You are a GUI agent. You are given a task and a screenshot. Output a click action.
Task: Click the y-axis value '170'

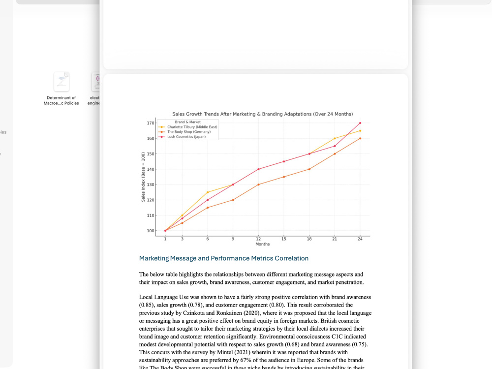(x=151, y=123)
